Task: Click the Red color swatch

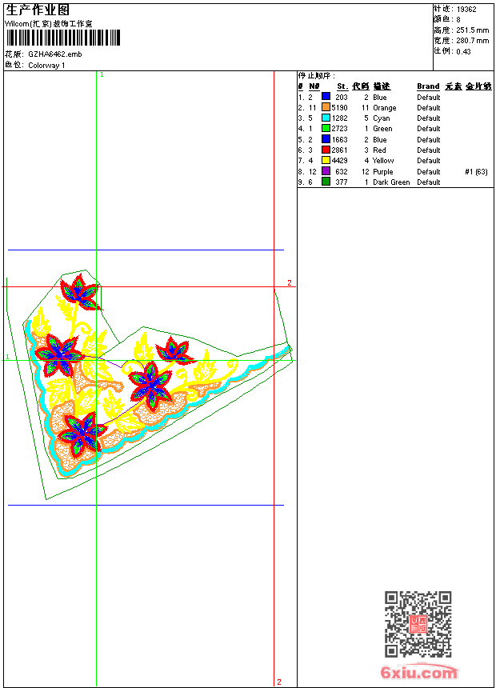Action: [326, 150]
